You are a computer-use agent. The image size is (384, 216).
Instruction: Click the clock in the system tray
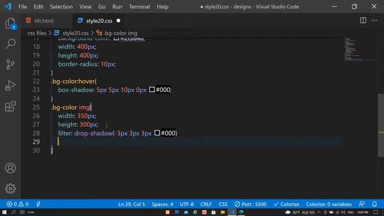pos(363,212)
